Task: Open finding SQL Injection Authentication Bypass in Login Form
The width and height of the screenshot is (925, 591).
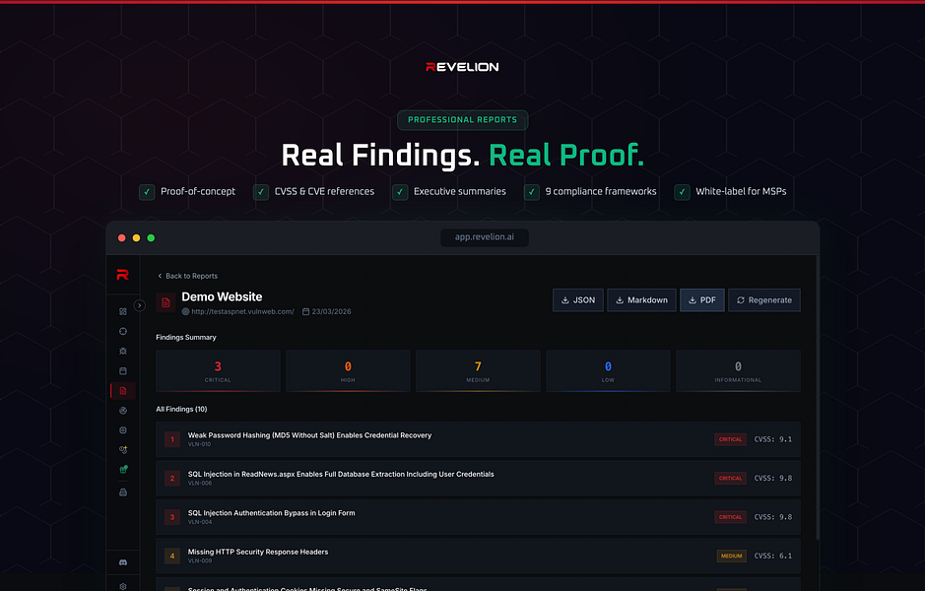Action: click(478, 517)
